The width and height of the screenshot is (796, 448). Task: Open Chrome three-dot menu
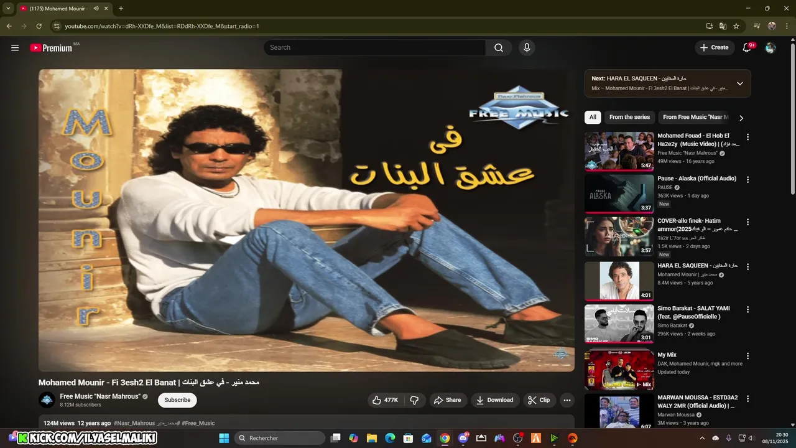click(787, 26)
